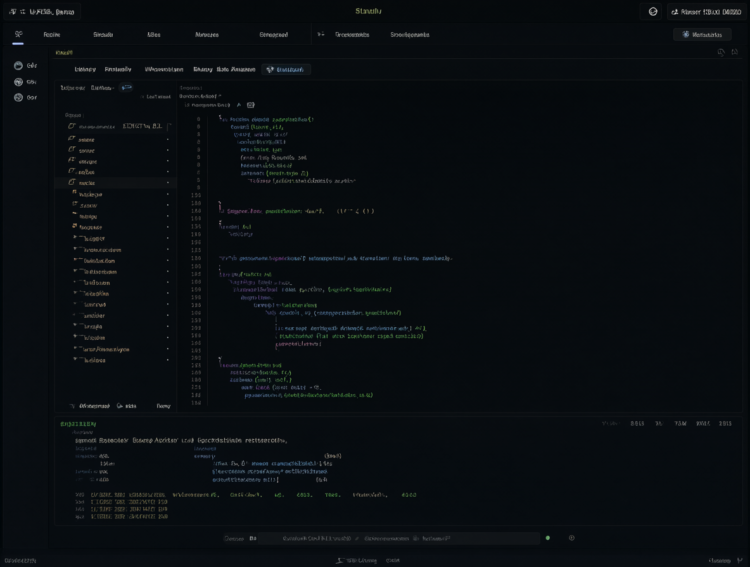Click the green status dot beside the bottom input bar

(548, 539)
